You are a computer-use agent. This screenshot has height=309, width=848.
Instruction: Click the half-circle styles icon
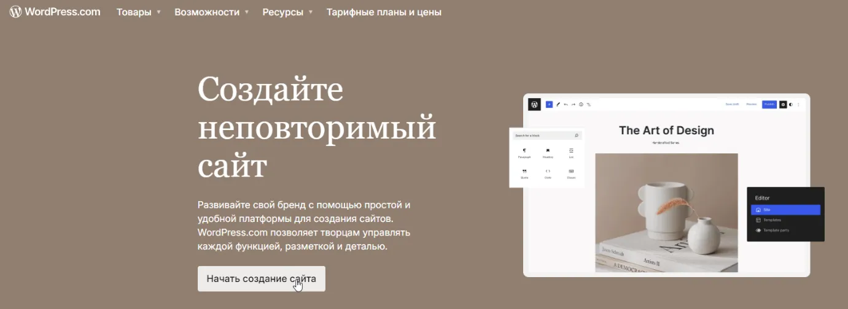tap(791, 105)
